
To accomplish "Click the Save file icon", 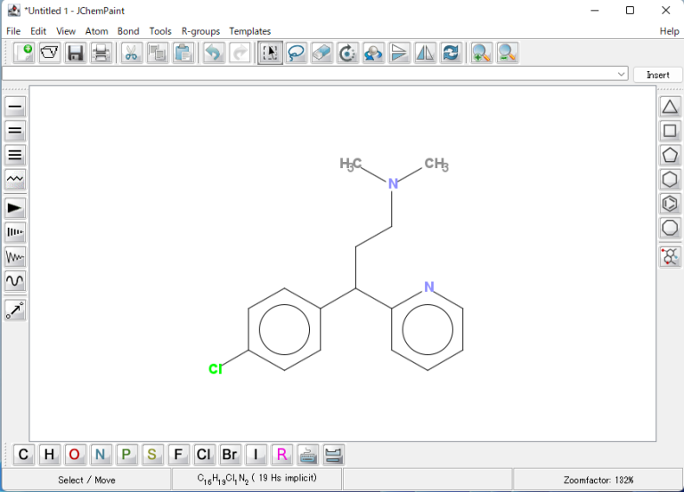I will pyautogui.click(x=76, y=53).
